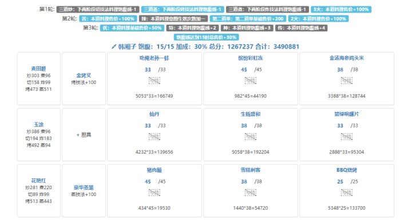Click quantity 33 of 碧绿响螺片

point(340,126)
